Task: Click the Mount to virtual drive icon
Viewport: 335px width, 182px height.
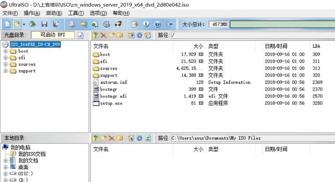Action: pyautogui.click(x=107, y=24)
